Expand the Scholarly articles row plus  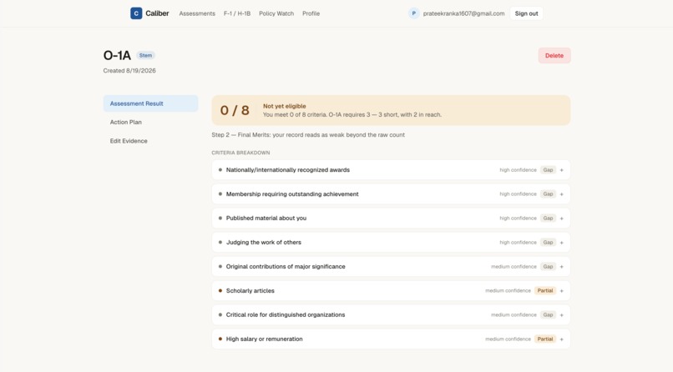click(561, 290)
